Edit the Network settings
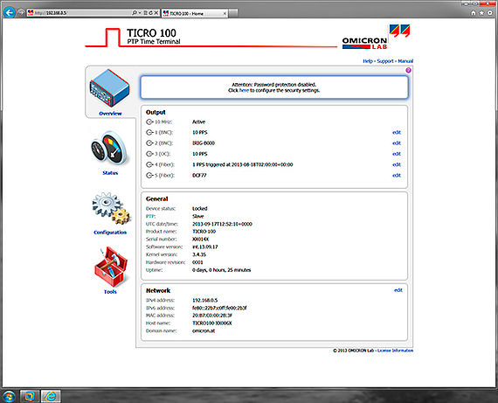498x403 pixels. pyautogui.click(x=398, y=290)
